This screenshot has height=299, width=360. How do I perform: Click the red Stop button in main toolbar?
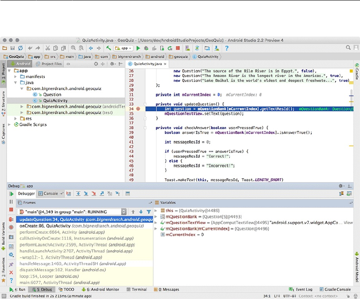(178, 48)
